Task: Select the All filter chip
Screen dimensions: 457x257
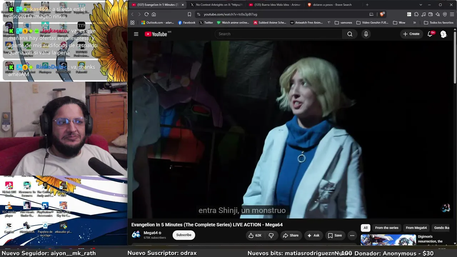Action: [x=365, y=228]
